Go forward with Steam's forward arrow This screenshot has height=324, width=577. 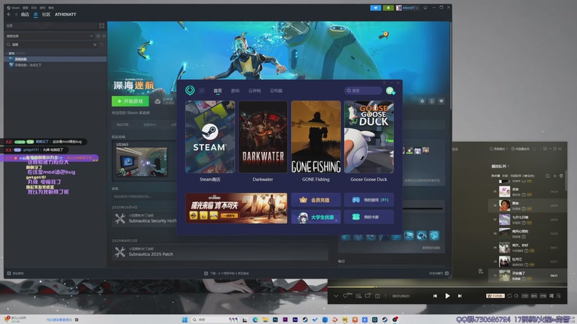pyautogui.click(x=16, y=14)
